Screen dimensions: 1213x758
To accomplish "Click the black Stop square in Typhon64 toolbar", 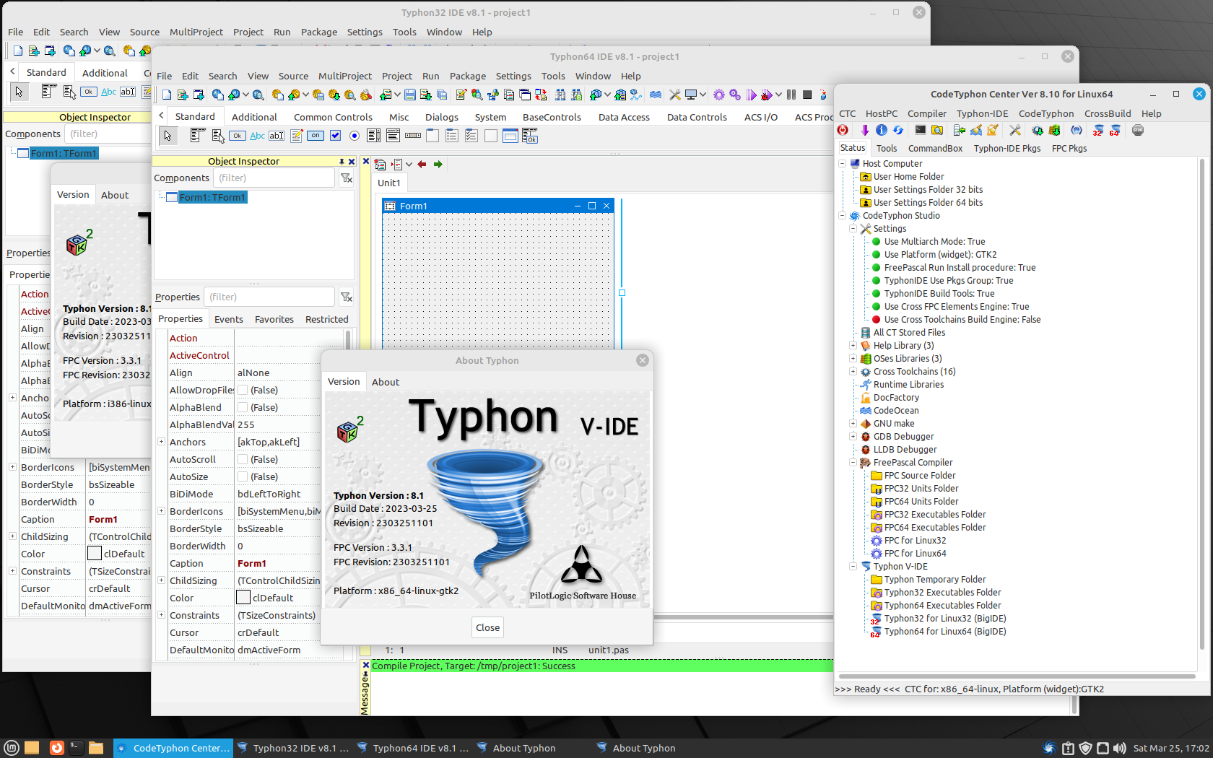I will [807, 95].
